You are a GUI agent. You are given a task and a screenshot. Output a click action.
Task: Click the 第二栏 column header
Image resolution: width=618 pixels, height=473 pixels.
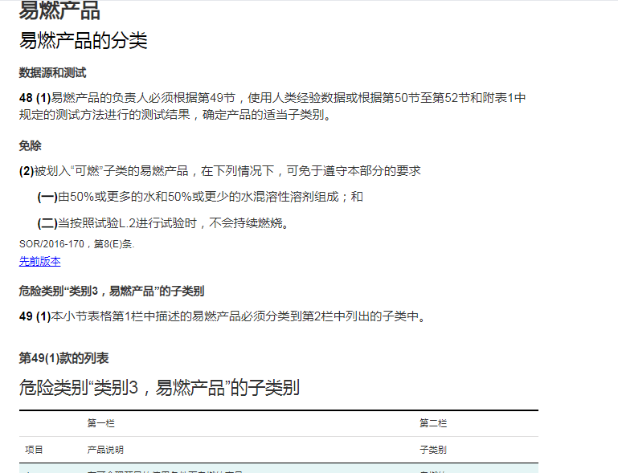pyautogui.click(x=433, y=423)
